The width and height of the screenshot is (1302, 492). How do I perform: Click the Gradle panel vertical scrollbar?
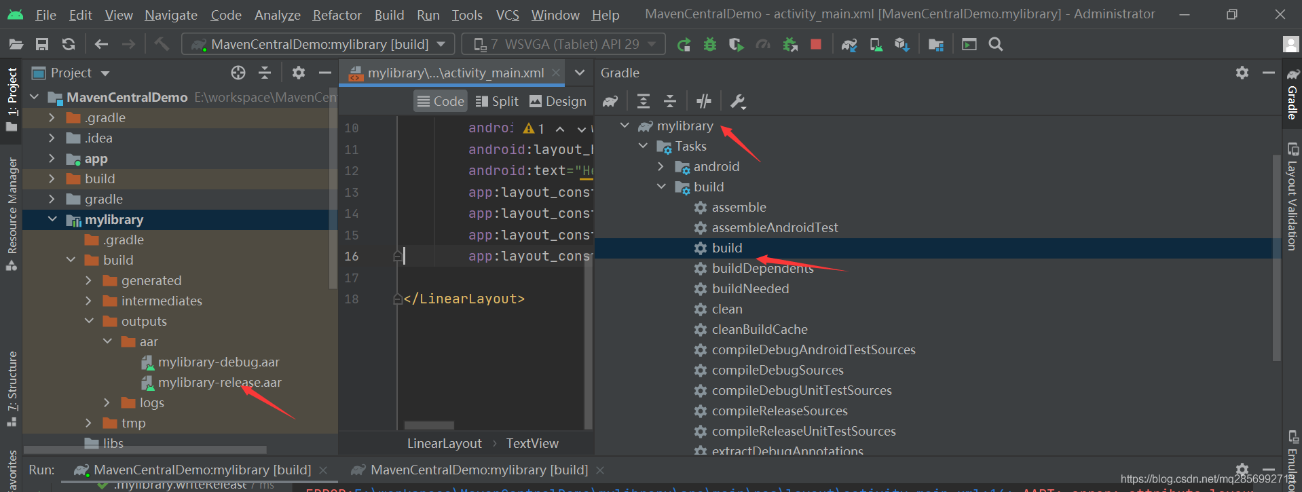(x=1277, y=258)
